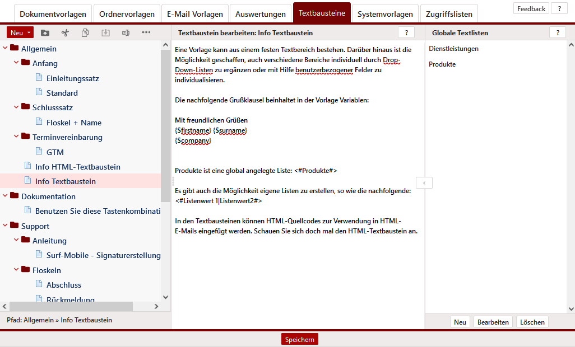Screen dimensions: 575x347
Task: Collapse the Support folder node
Action: tap(5, 226)
